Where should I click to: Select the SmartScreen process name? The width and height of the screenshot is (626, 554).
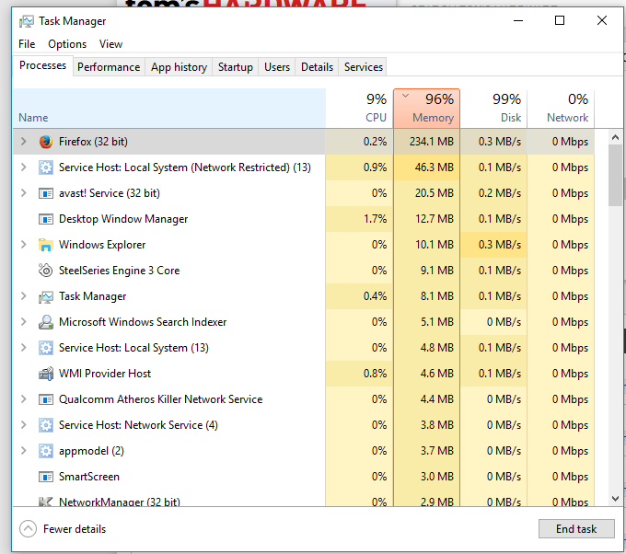89,477
